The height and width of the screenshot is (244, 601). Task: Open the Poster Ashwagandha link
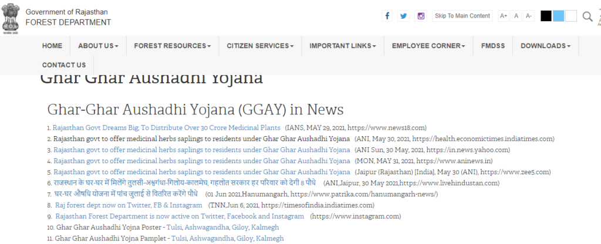point(207,228)
